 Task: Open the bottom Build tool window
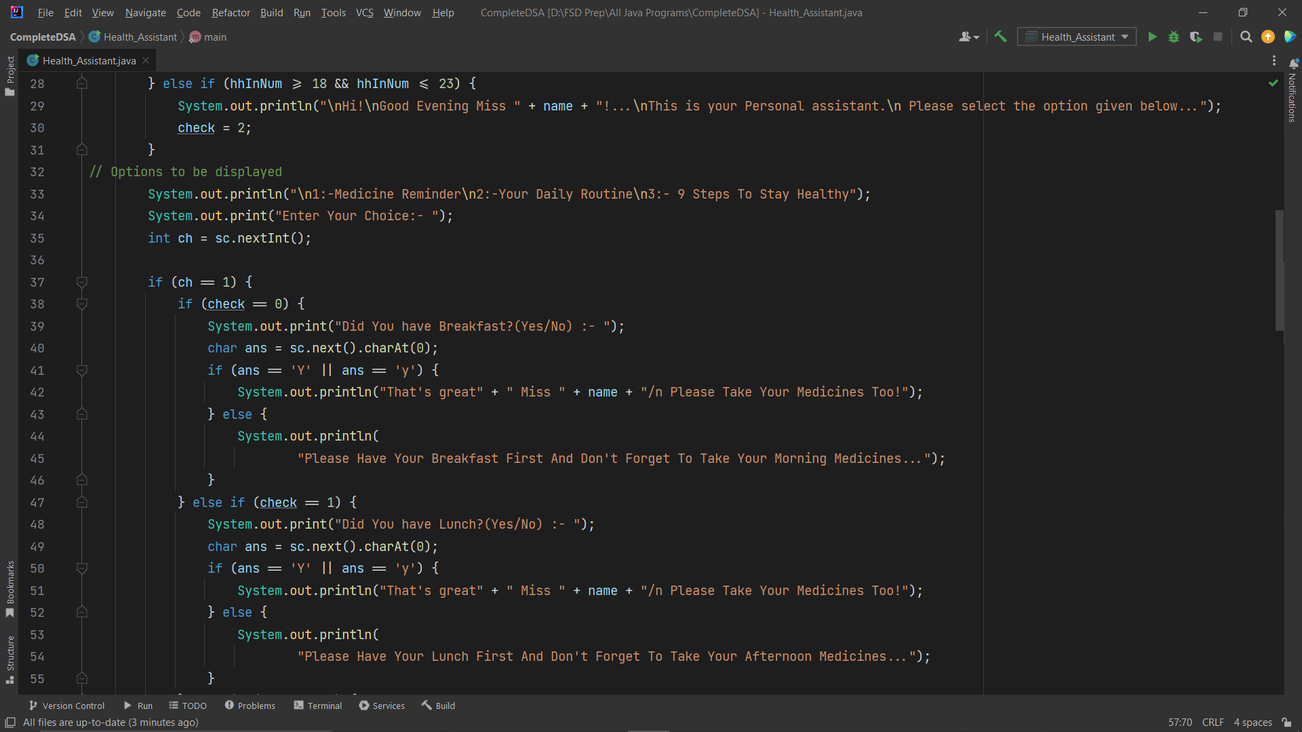438,706
